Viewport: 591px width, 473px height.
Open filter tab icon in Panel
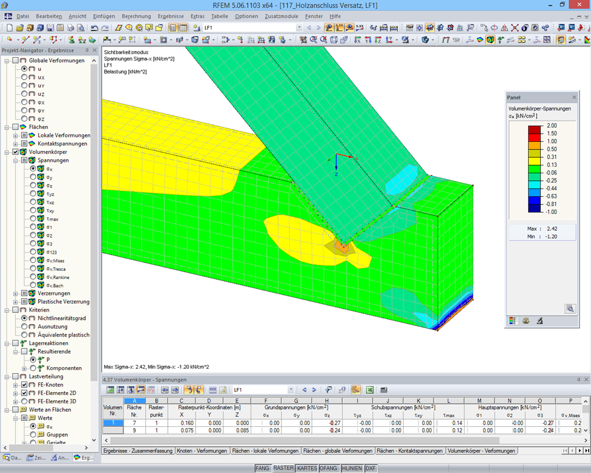click(x=540, y=320)
